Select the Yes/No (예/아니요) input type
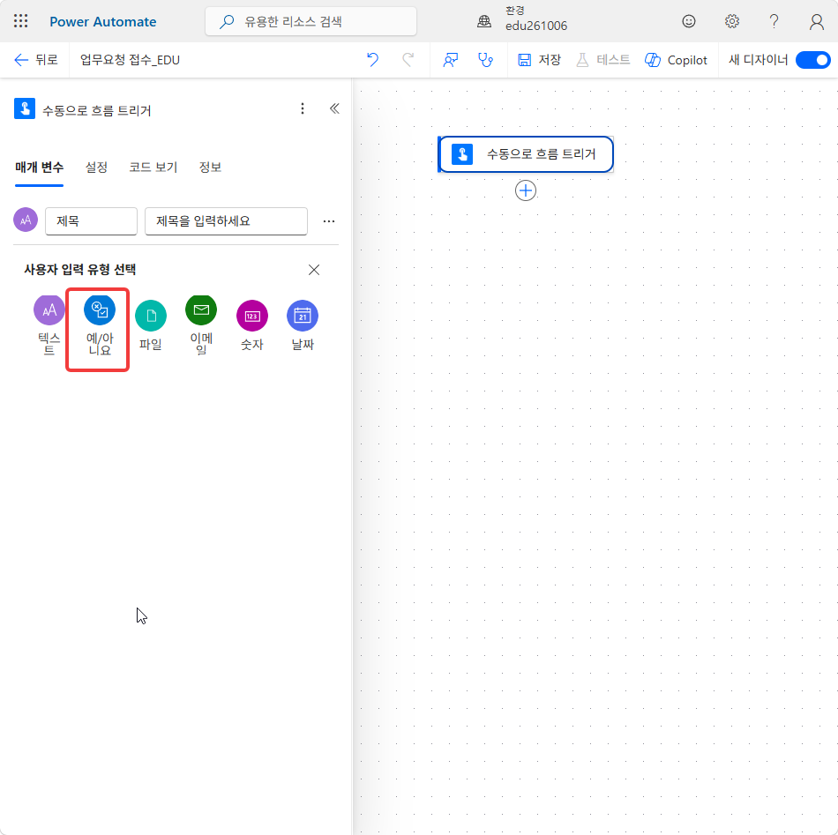Viewport: 838px width, 835px height. tap(100, 326)
